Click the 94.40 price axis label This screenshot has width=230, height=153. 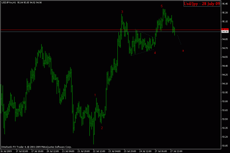pyautogui.click(x=225, y=66)
